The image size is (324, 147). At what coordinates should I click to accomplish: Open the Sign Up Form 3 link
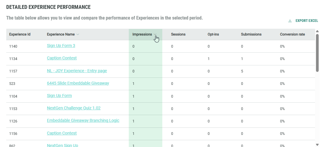pos(61,46)
